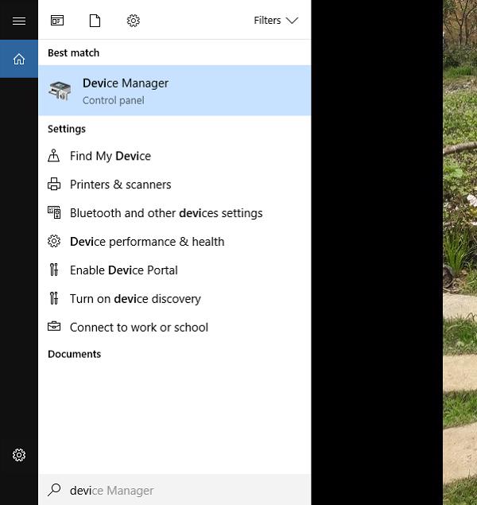
Task: Click the briefcase icon
Action: pyautogui.click(x=54, y=326)
